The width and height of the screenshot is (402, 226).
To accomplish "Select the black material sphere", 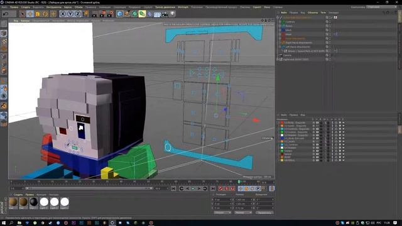I will 33,202.
